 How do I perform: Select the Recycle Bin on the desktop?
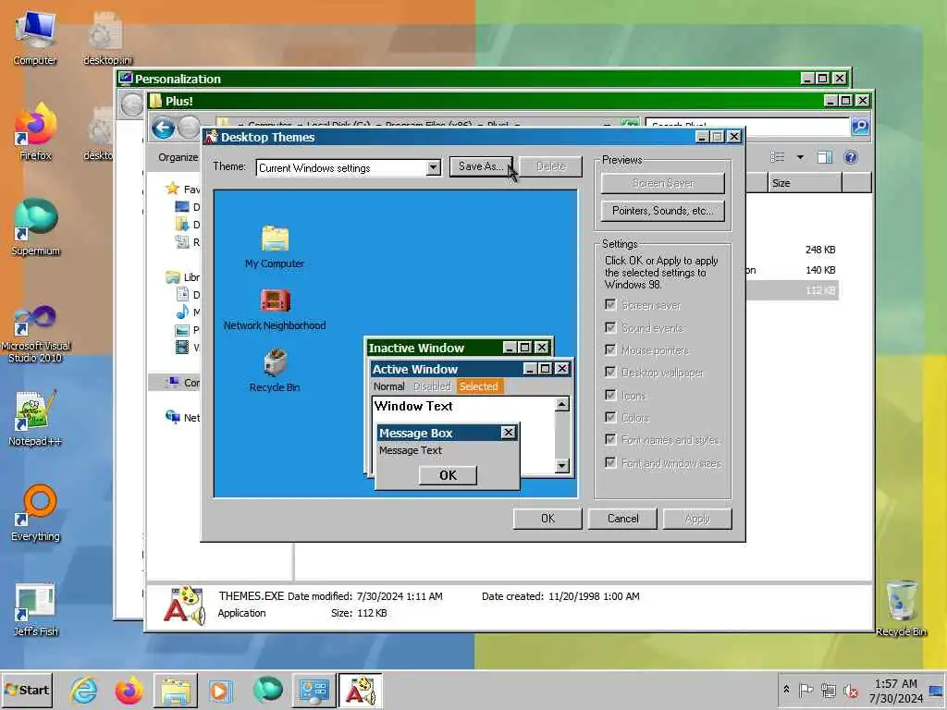901,607
